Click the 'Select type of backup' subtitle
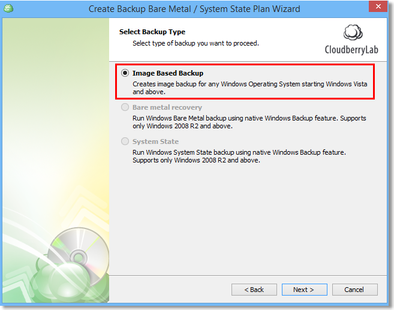 click(196, 43)
